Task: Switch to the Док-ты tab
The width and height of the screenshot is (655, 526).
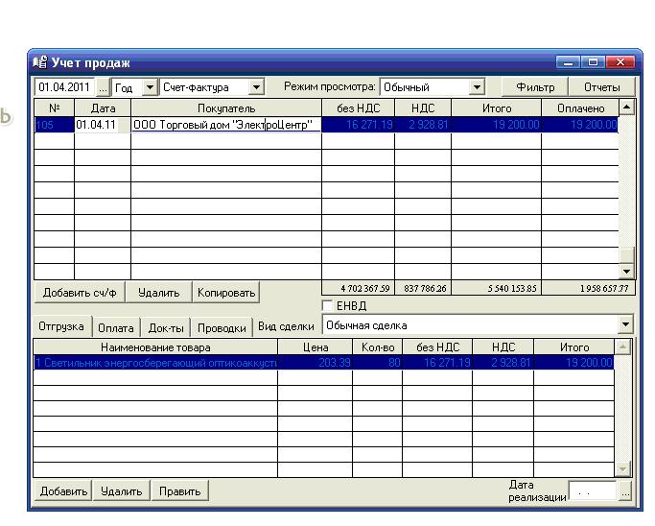Action: click(165, 327)
